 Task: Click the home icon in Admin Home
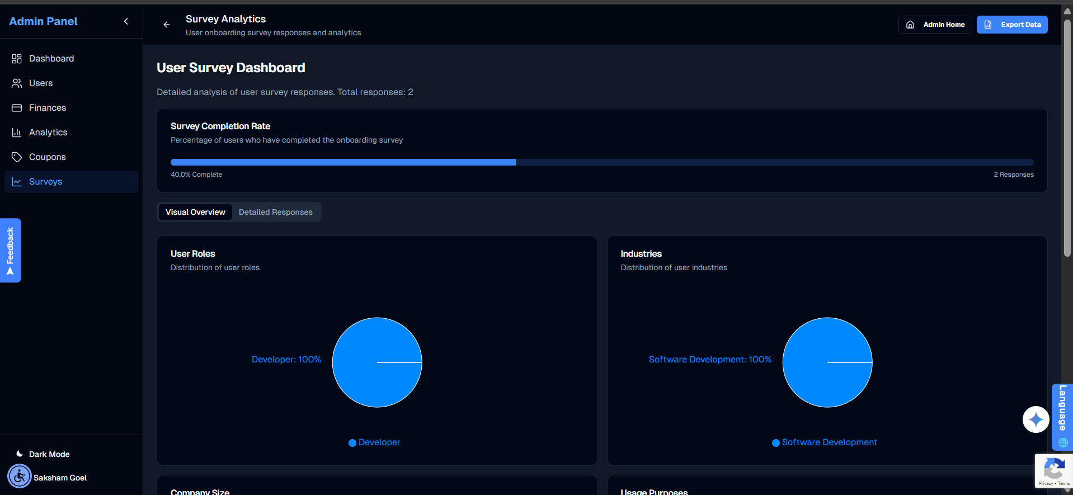tap(910, 25)
